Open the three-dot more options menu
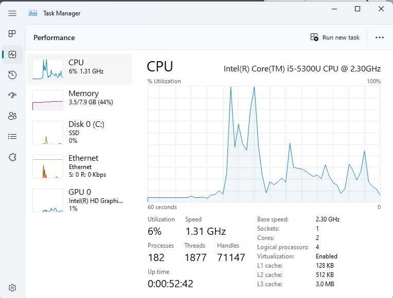Screen dimensions: 393x298 coord(380,38)
